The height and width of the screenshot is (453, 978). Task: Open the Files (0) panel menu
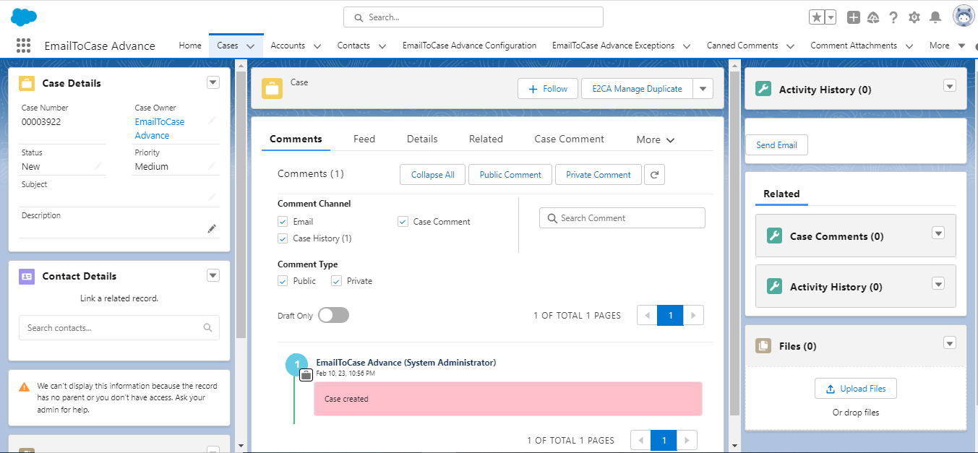point(950,344)
